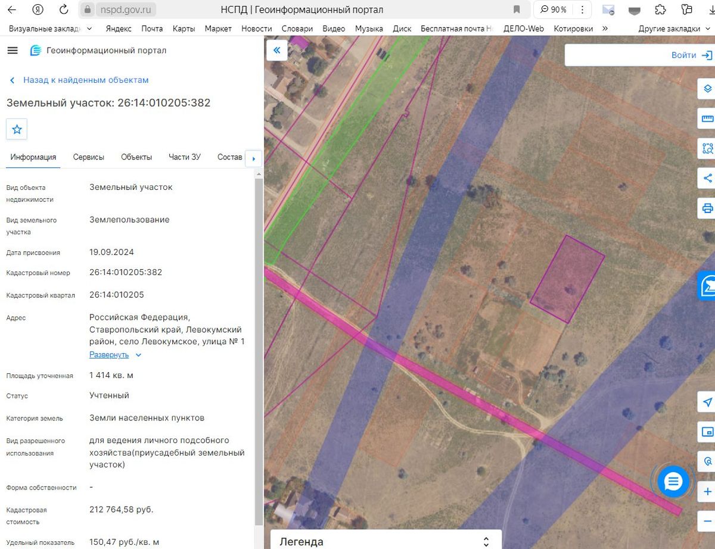Open the Котировки bookmark
The height and width of the screenshot is (549, 715).
pos(573,29)
